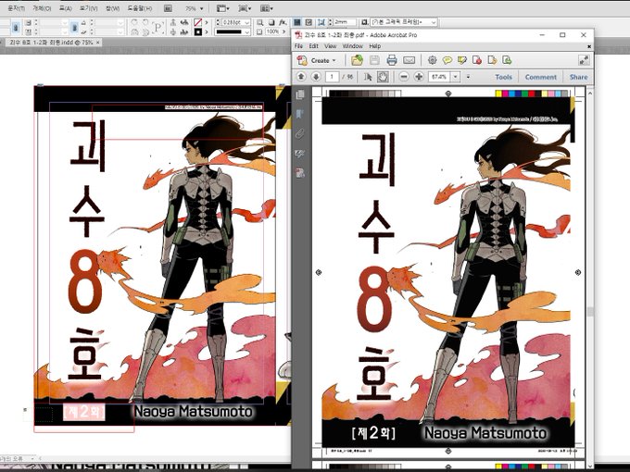The width and height of the screenshot is (630, 472).
Task: Click the fx effects icon in InDesign control bar
Action: click(283, 22)
